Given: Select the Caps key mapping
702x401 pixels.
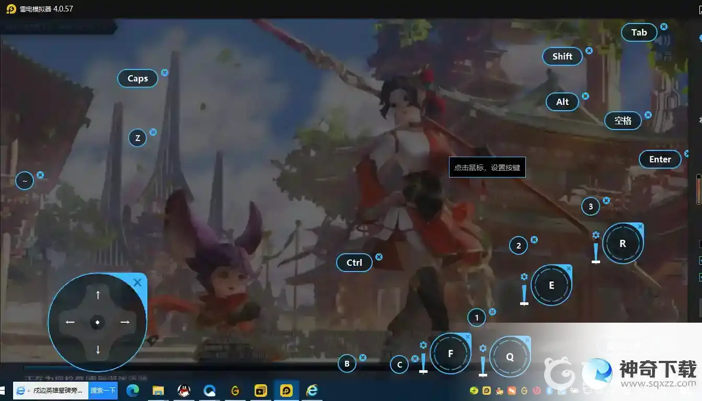Looking at the screenshot, I should 137,78.
